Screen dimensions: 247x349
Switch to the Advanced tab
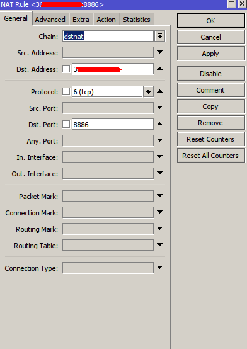coord(50,20)
